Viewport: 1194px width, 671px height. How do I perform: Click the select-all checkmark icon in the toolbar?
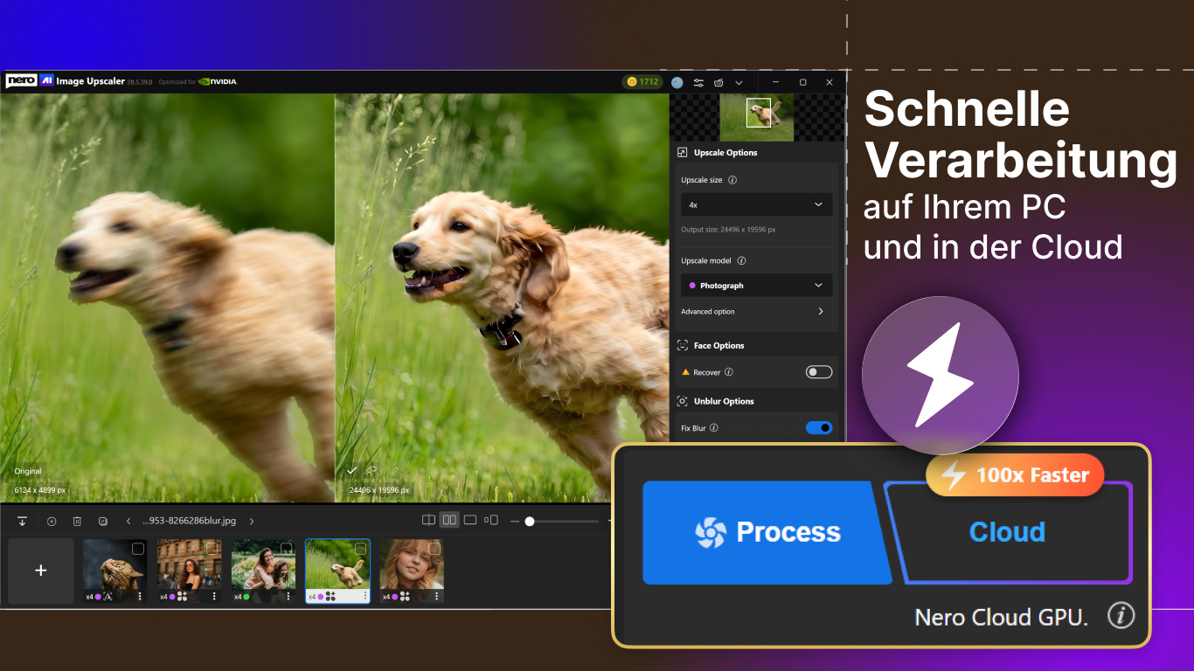(103, 521)
